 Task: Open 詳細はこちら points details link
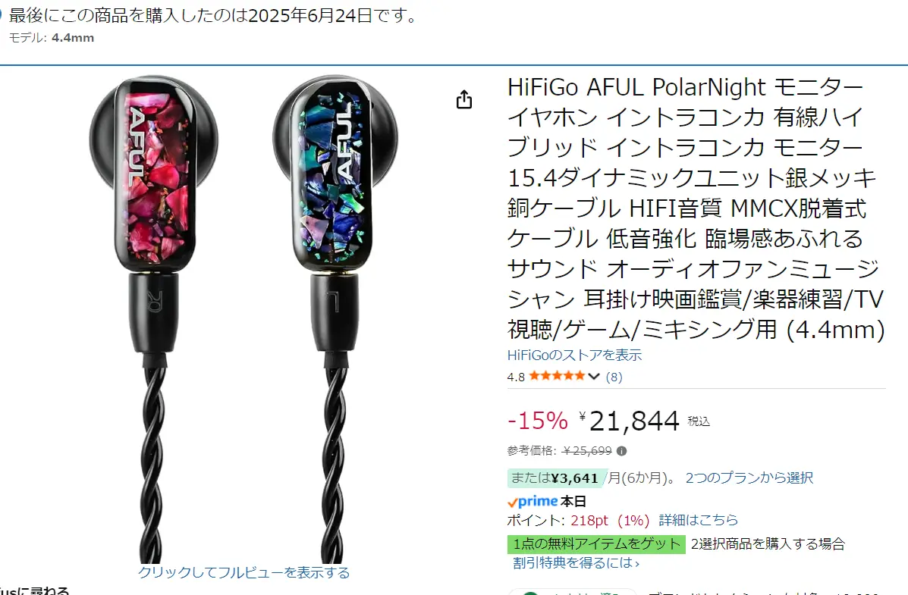699,520
